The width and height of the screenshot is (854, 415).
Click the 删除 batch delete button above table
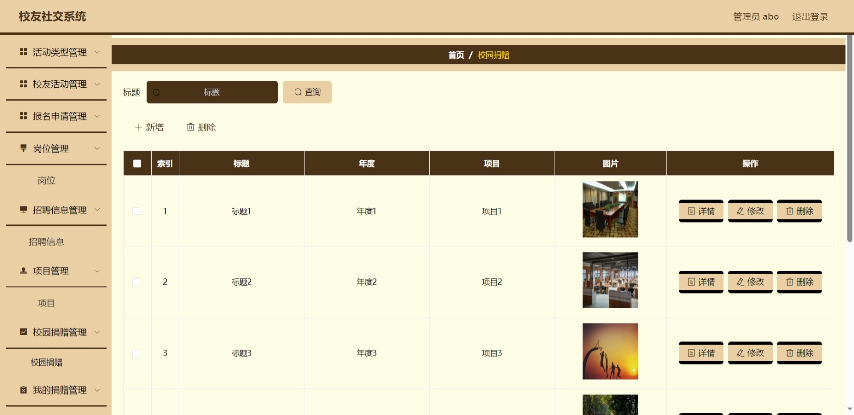(x=202, y=127)
